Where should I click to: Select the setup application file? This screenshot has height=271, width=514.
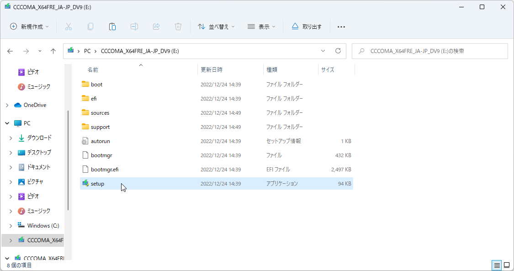click(217, 184)
